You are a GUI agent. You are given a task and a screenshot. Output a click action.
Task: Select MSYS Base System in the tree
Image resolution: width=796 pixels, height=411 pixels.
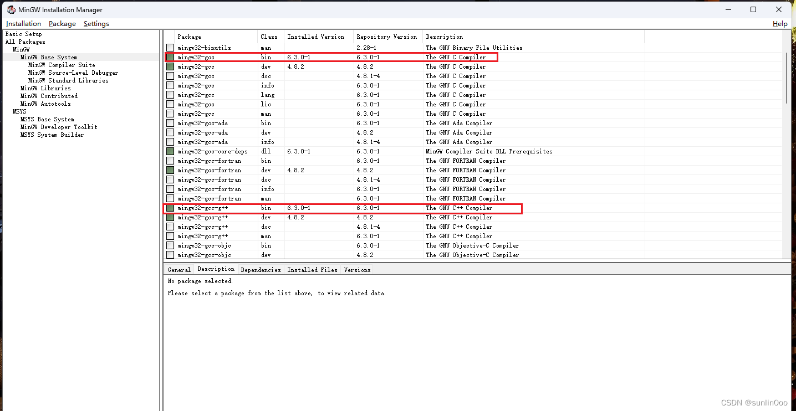[47, 119]
